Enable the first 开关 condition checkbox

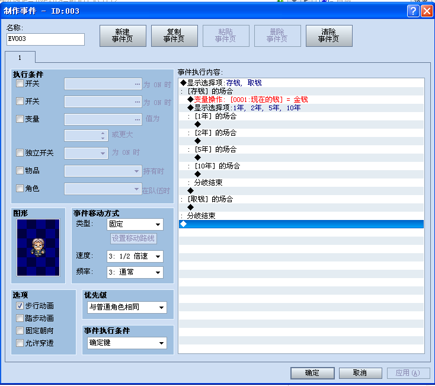(20, 84)
